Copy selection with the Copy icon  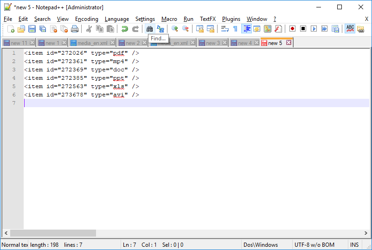click(x=100, y=29)
